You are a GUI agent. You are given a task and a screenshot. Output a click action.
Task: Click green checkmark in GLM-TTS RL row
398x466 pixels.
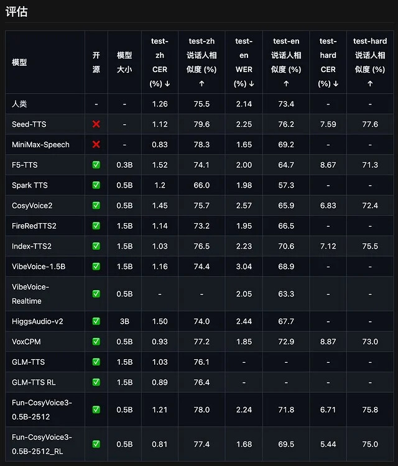click(x=96, y=382)
